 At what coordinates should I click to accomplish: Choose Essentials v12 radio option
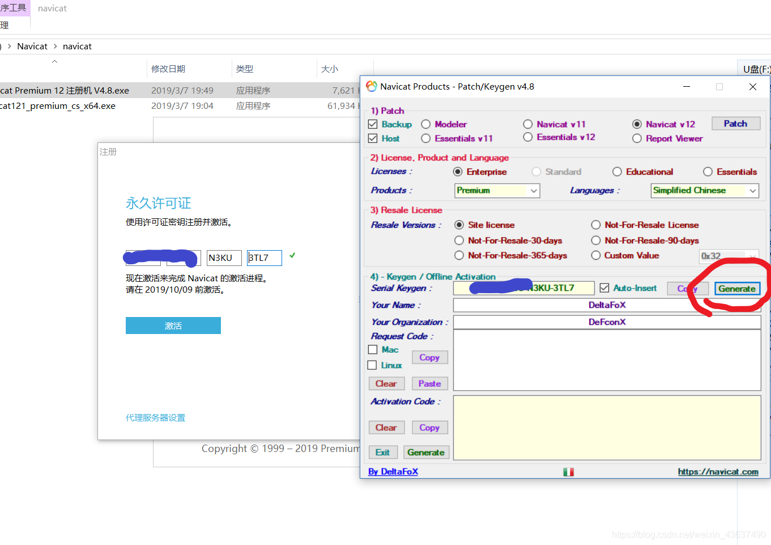(x=528, y=137)
